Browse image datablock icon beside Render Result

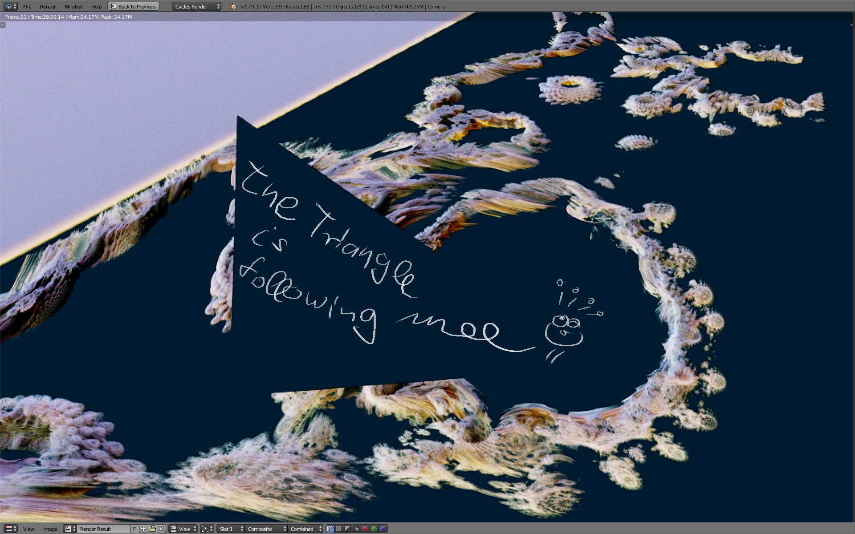point(69,529)
